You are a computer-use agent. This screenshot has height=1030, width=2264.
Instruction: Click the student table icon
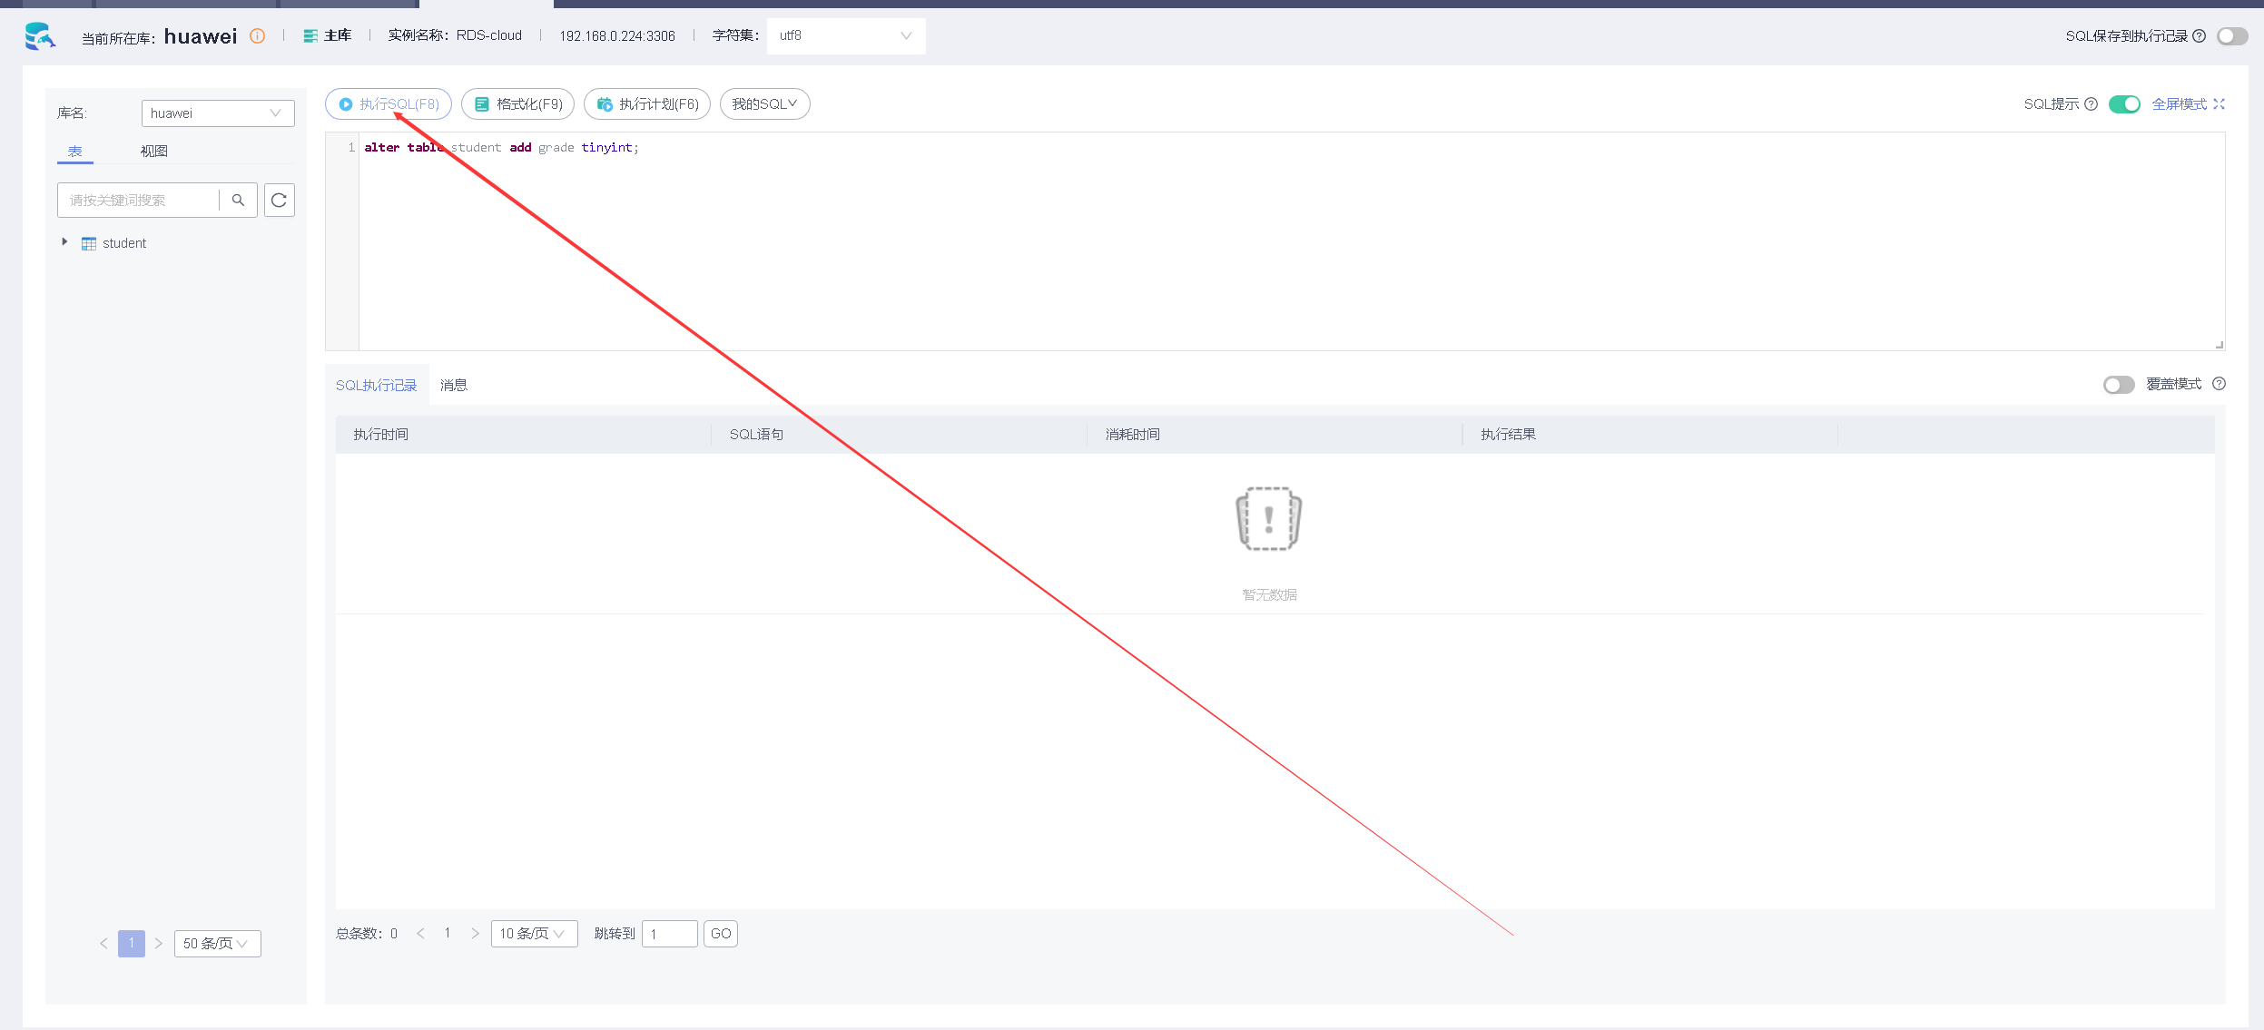[89, 244]
